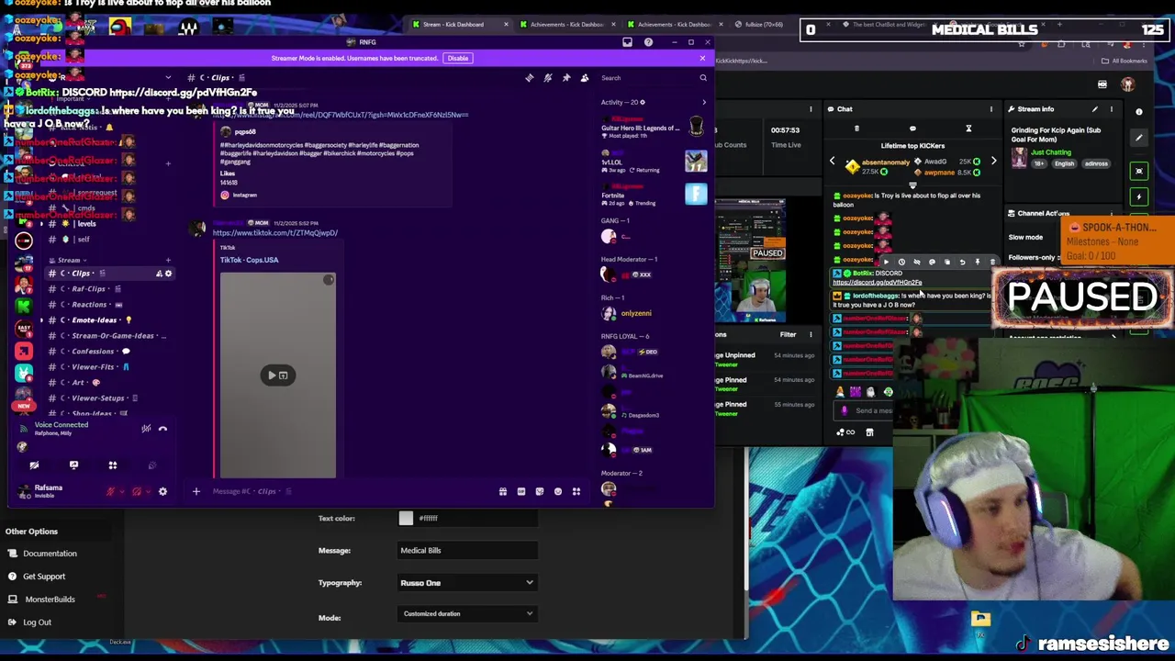Pick text color from the white swatch
The image size is (1175, 661).
(406, 519)
